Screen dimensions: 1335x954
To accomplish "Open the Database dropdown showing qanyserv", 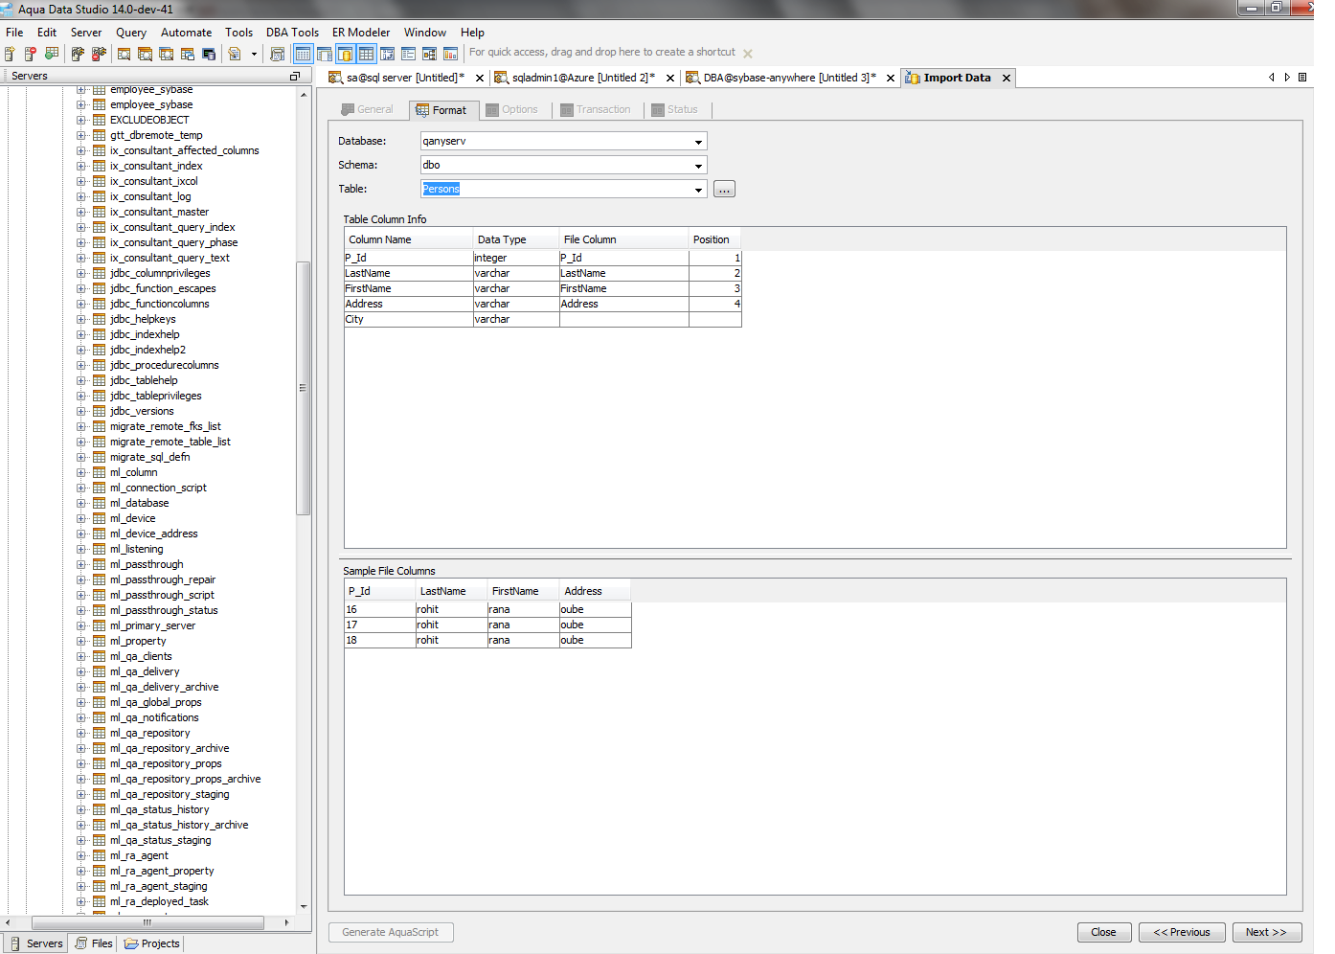I will (698, 142).
